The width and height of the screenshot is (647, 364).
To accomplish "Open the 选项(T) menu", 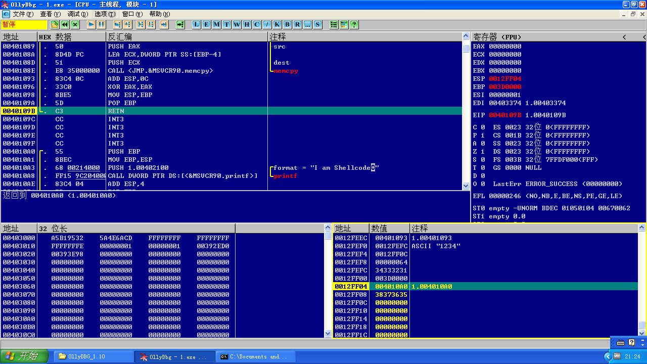I will click(x=105, y=14).
